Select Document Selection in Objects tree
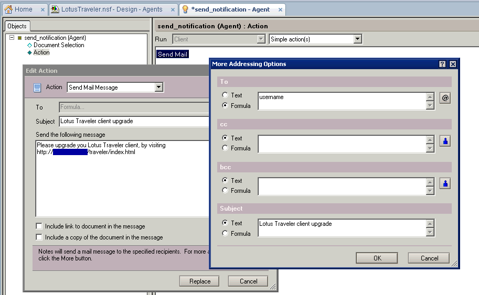479x295 pixels. 59,45
